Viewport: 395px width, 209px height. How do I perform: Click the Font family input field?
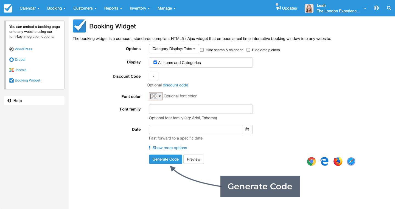(201, 109)
